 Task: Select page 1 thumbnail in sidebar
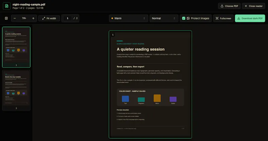click(x=16, y=47)
